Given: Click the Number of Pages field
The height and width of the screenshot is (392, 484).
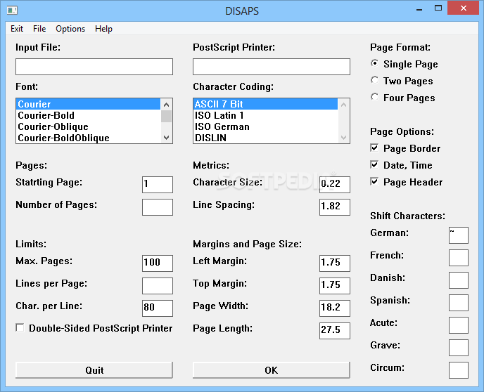Looking at the screenshot, I should tap(158, 207).
